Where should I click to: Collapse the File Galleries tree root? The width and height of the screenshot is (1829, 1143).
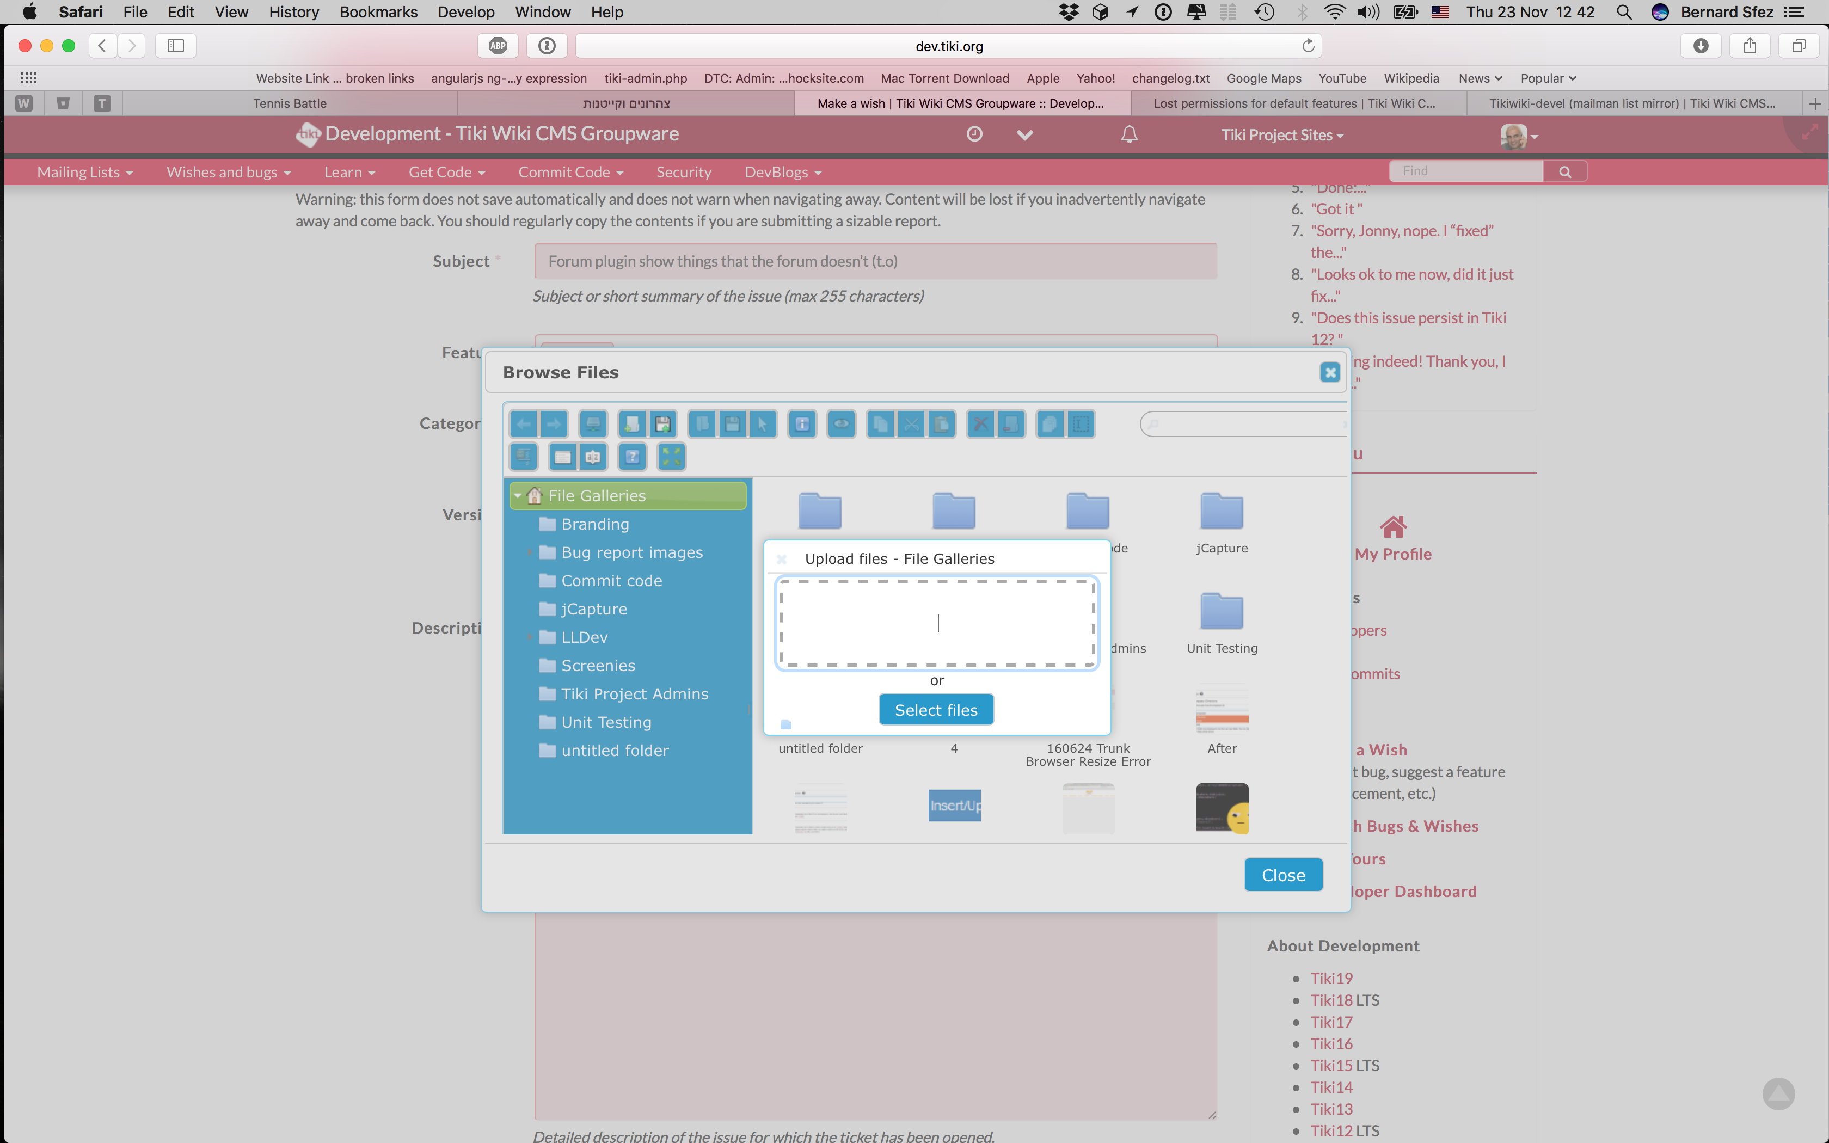tap(518, 496)
